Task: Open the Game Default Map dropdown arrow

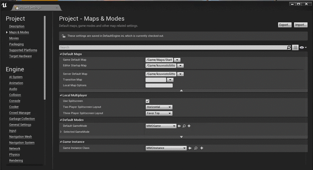Action: click(x=177, y=60)
